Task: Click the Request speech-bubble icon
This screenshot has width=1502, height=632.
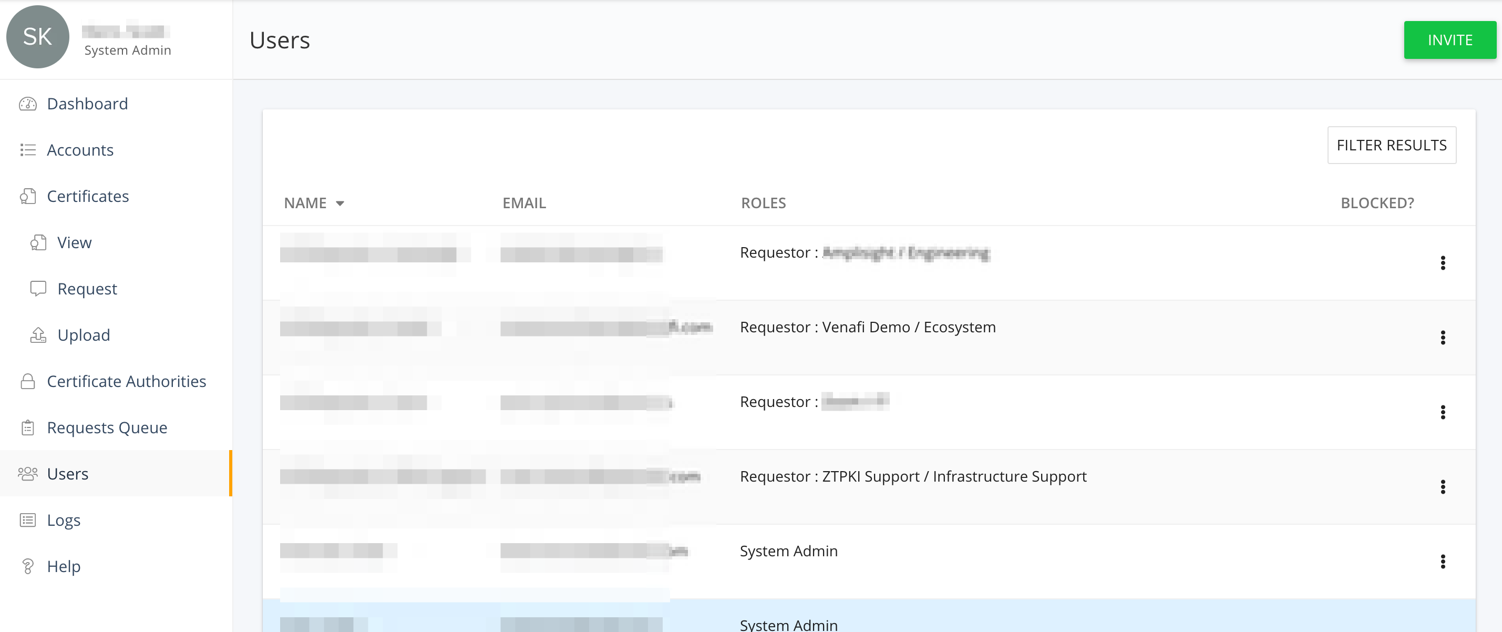Action: [x=38, y=288]
